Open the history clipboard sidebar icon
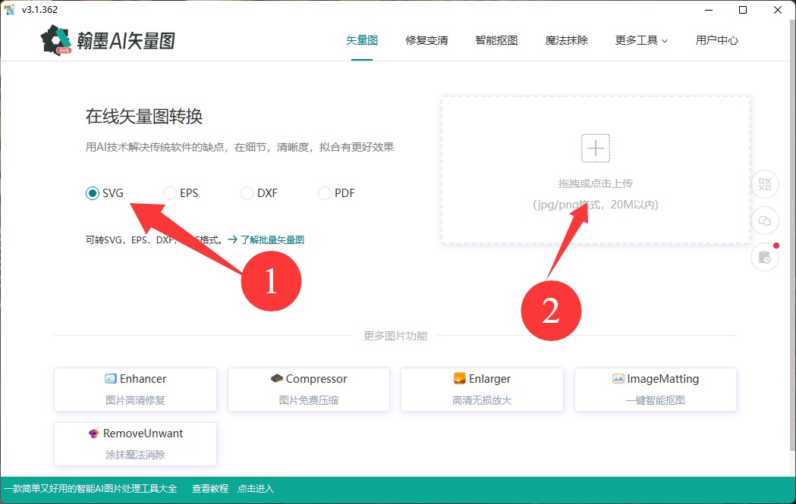The width and height of the screenshot is (796, 504). tap(765, 258)
